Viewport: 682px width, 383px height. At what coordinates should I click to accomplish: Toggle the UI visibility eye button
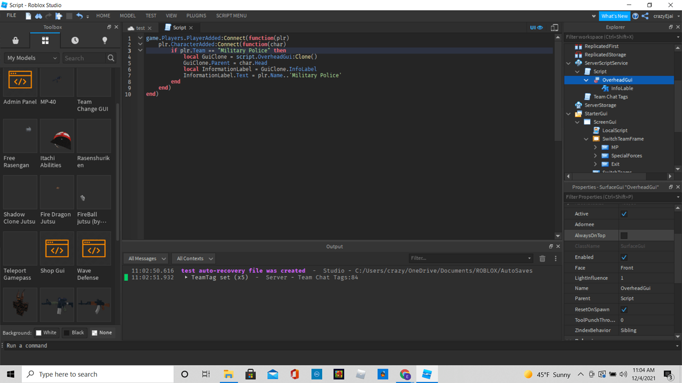536,28
